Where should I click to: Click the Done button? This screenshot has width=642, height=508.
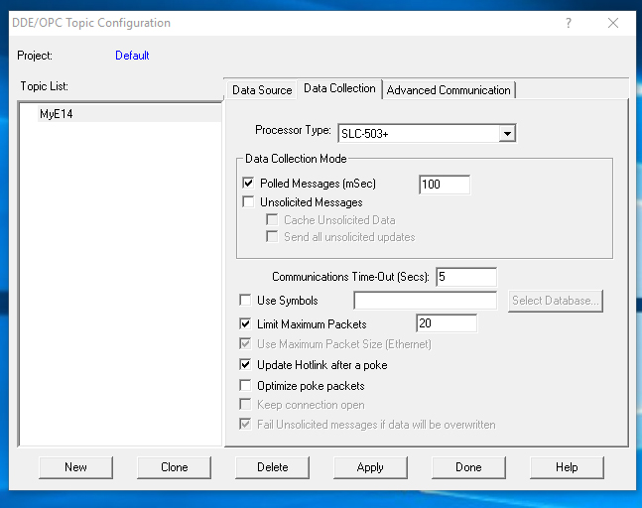coord(468,467)
